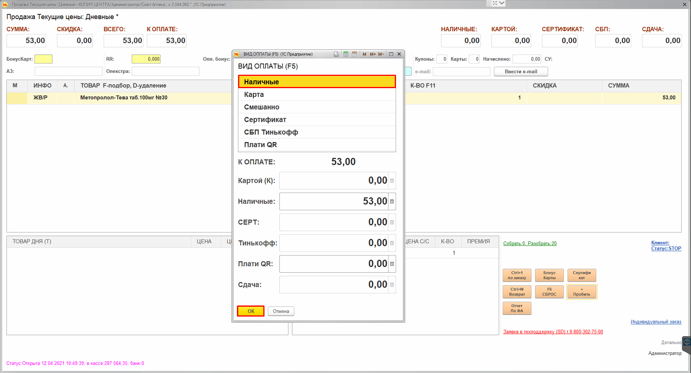
Task: Click the Наличные amount input field in dialog
Action: 334,201
